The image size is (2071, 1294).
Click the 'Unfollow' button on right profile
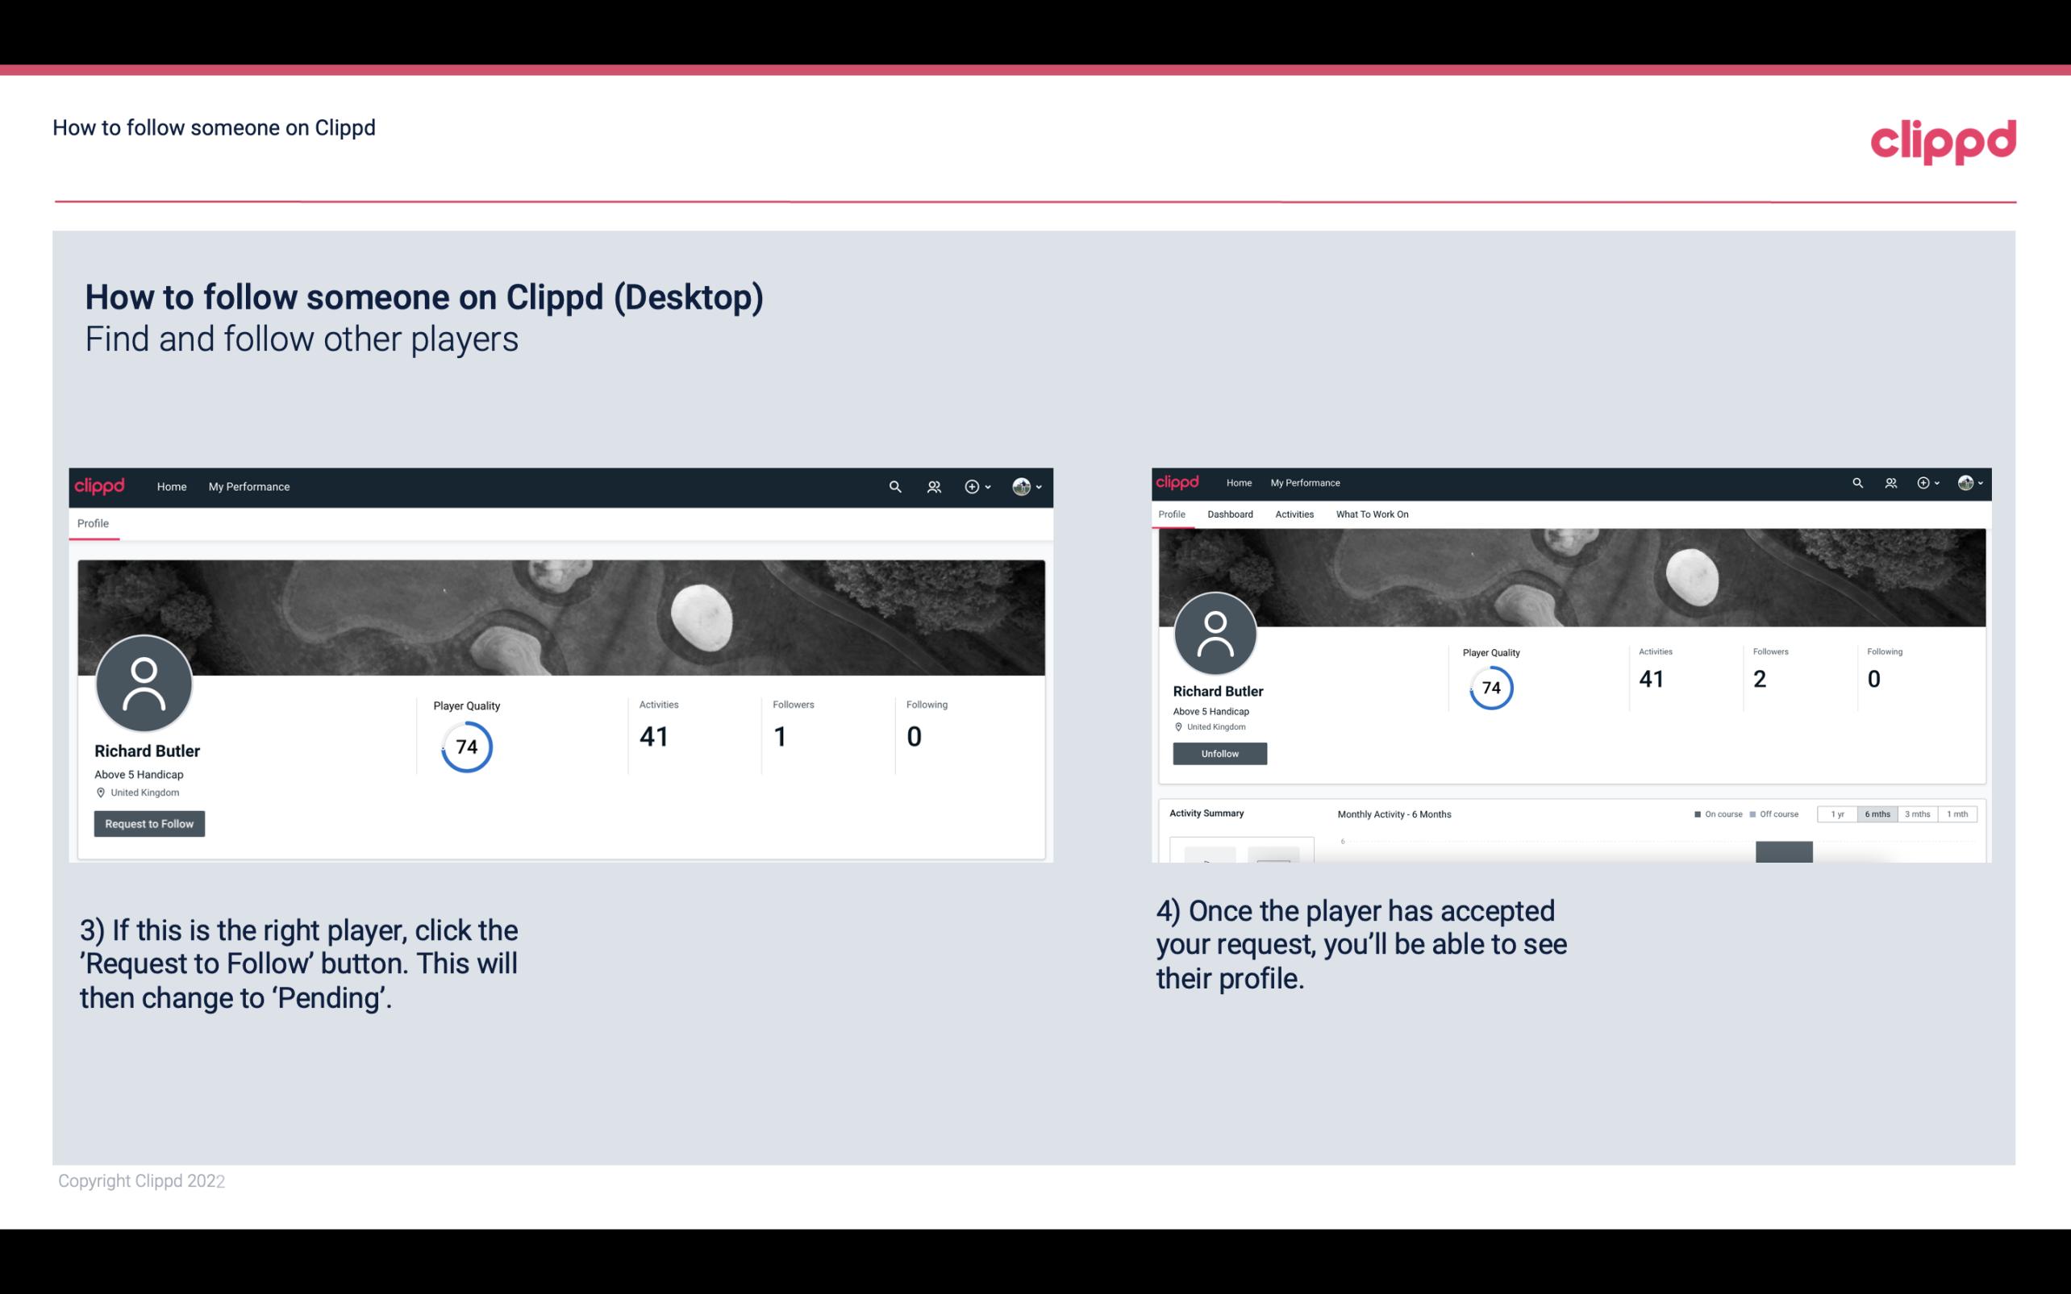tap(1218, 753)
